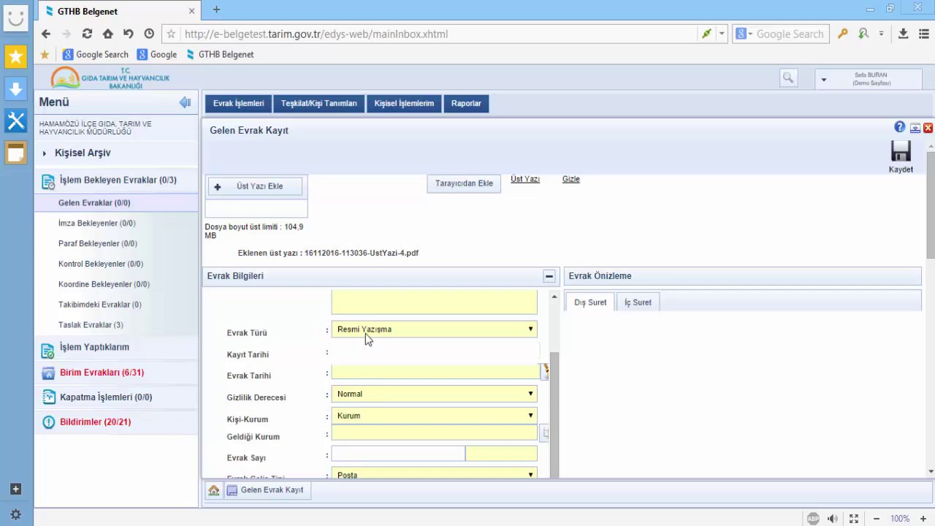
Task: Collapse Evrak Bilgileri panel with minus button
Action: click(549, 276)
